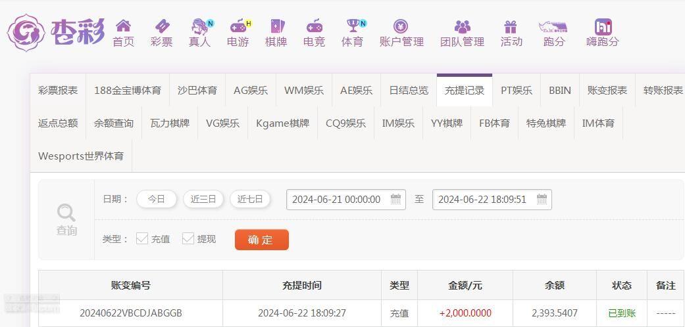
Task: Click the 状态 column header
Action: point(622,286)
